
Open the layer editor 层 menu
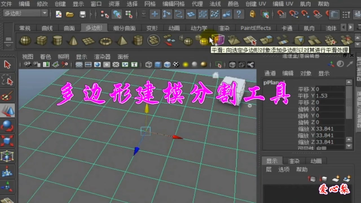click(x=269, y=169)
